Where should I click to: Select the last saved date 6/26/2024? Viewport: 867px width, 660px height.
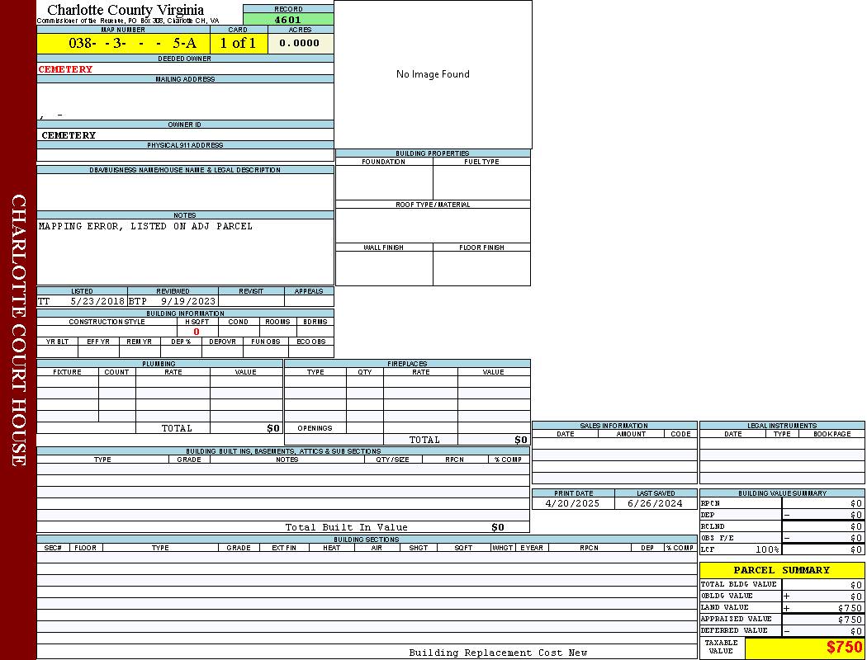tap(655, 503)
